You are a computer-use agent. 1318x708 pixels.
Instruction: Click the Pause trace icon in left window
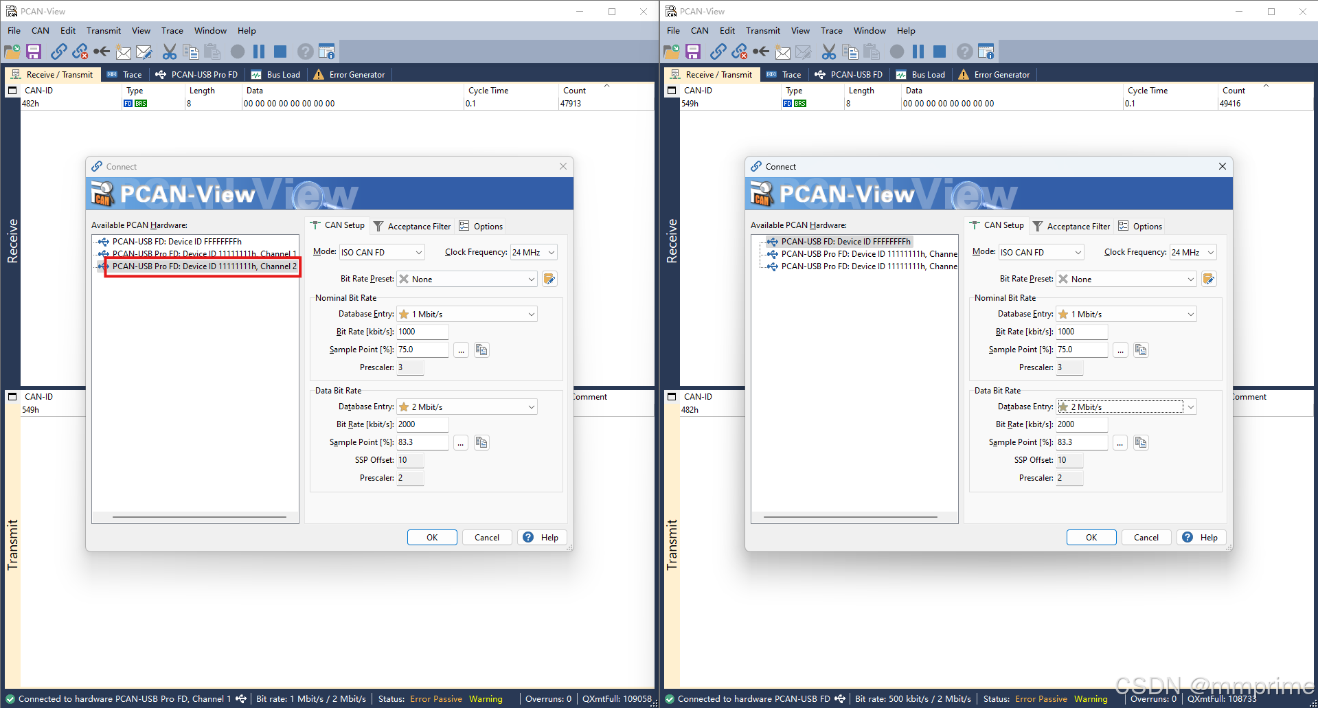pyautogui.click(x=259, y=52)
